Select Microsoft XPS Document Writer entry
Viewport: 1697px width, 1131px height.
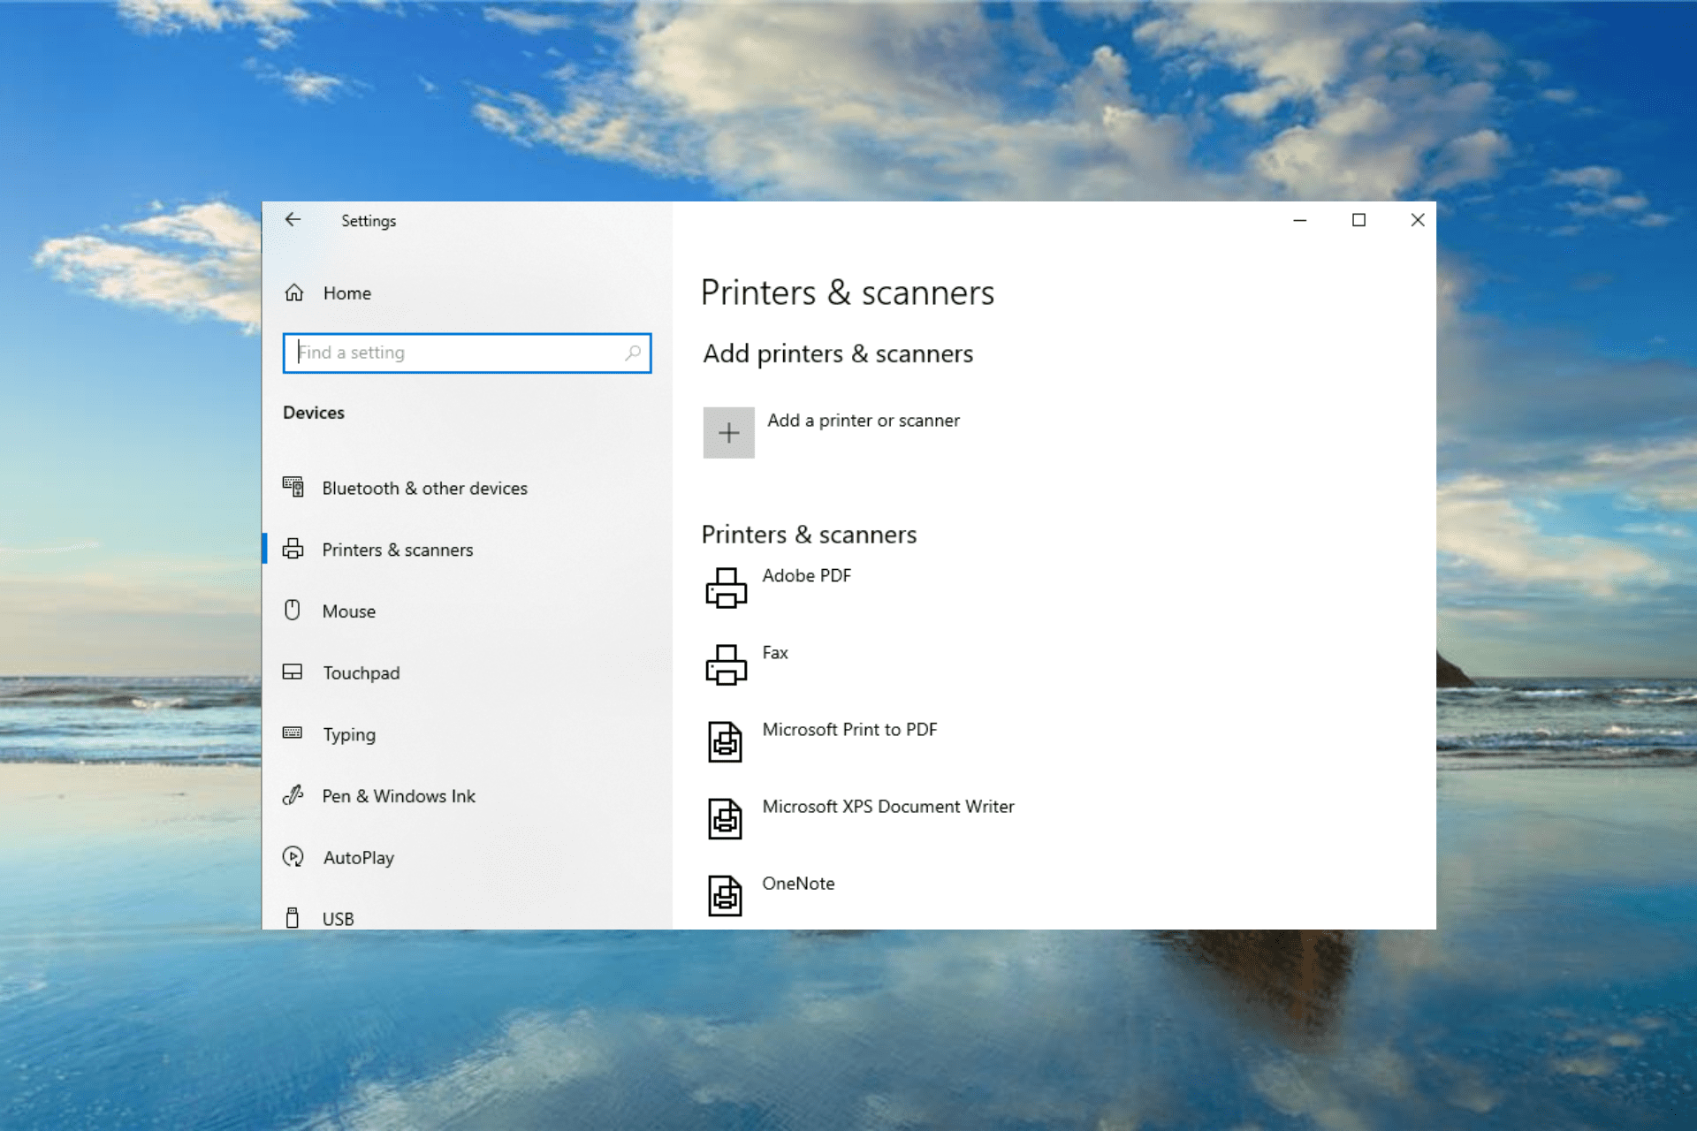888,806
